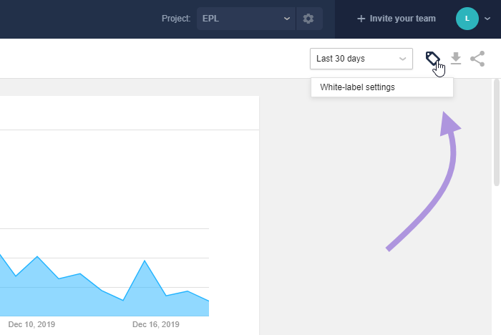Click the teal L user avatar
501x335 pixels.
click(x=467, y=19)
